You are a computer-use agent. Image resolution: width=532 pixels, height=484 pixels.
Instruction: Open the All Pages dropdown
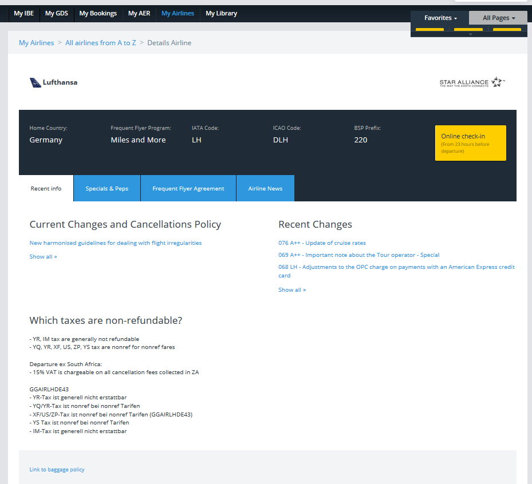[x=498, y=18]
